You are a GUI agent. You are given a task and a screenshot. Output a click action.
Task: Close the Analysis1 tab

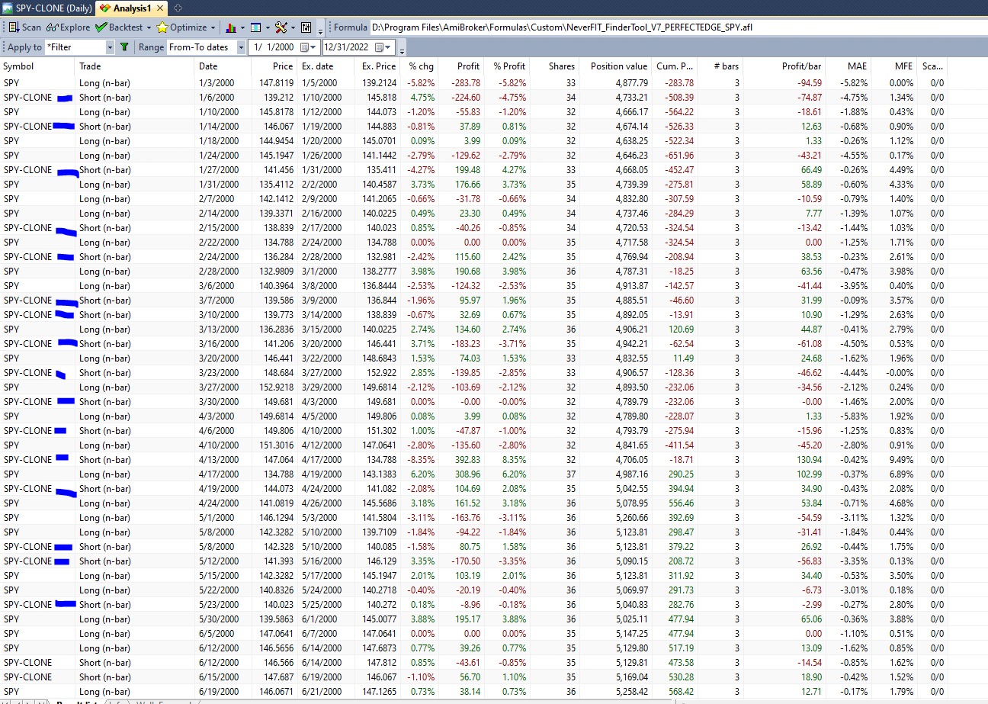tap(161, 8)
